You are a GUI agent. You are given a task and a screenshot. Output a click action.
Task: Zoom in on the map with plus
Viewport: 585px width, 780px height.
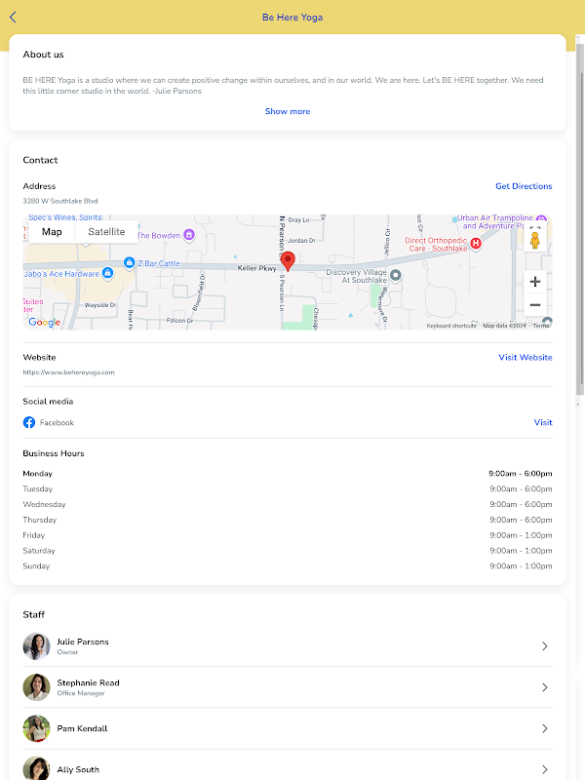535,282
